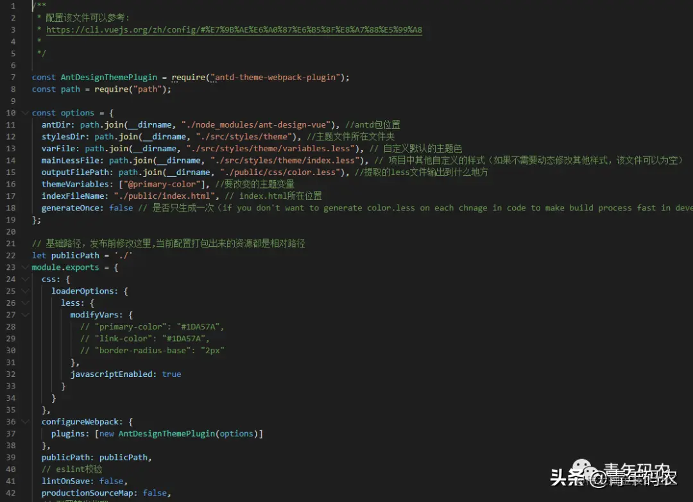Click the commented "primary-color": "#1DA57A" line

pos(152,327)
